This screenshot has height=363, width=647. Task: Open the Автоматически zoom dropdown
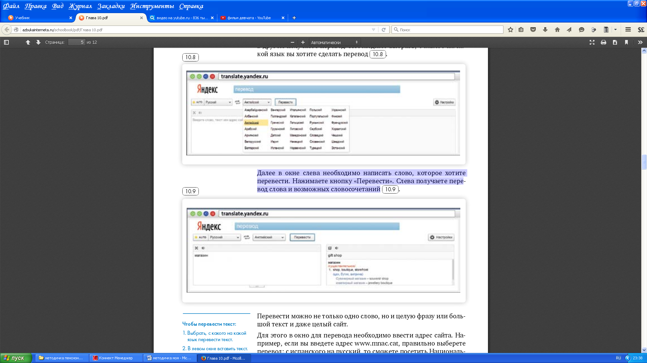335,42
